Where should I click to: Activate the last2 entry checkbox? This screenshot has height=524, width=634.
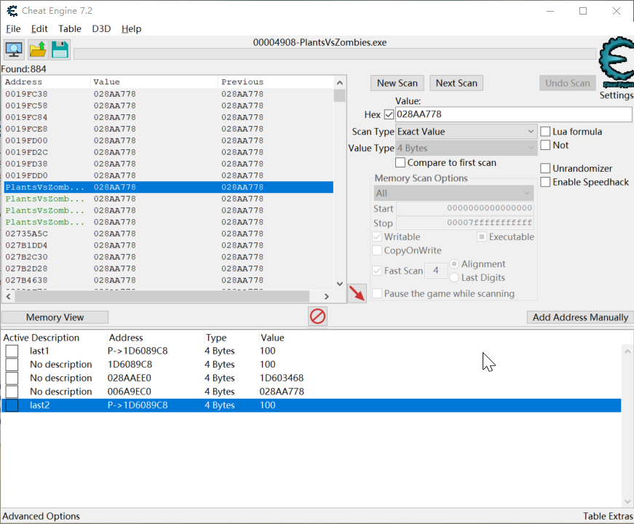12,405
